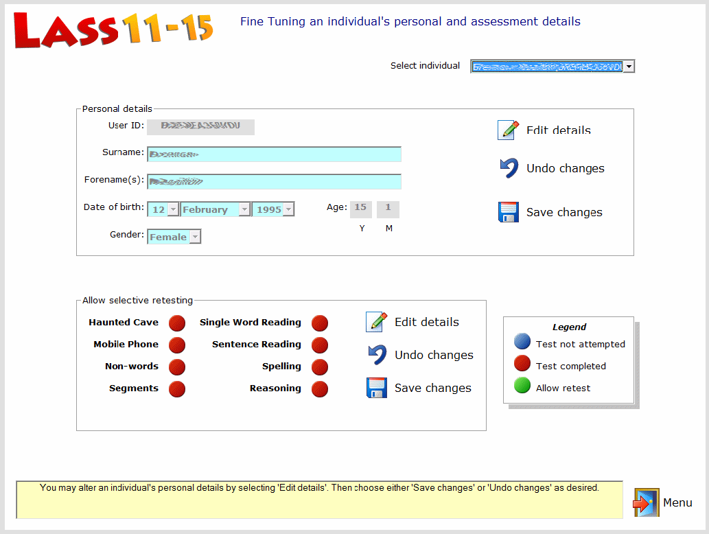Toggle the Non-words test status dot

click(177, 367)
